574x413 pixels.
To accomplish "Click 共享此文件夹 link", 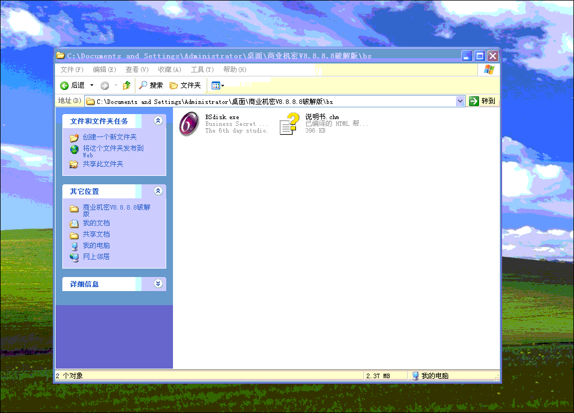I will click(103, 164).
